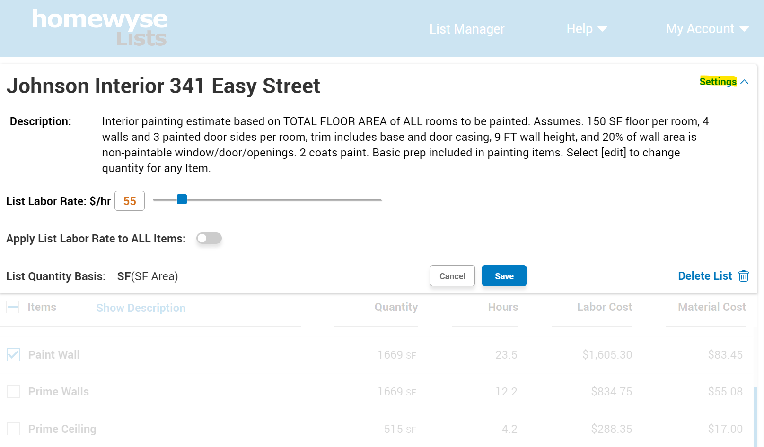Open the Help dropdown menu
The width and height of the screenshot is (764, 447).
click(x=586, y=29)
